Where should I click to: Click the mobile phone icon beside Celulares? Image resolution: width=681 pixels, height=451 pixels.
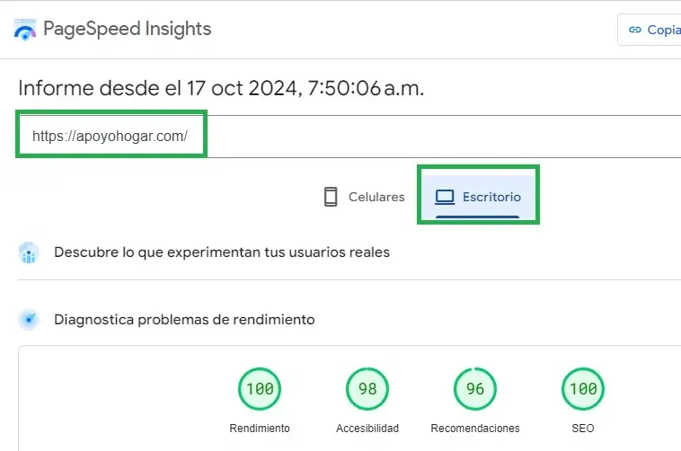331,197
